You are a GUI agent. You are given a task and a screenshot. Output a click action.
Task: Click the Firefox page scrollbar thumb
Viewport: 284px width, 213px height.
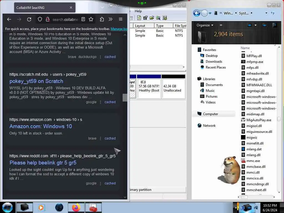125,98
